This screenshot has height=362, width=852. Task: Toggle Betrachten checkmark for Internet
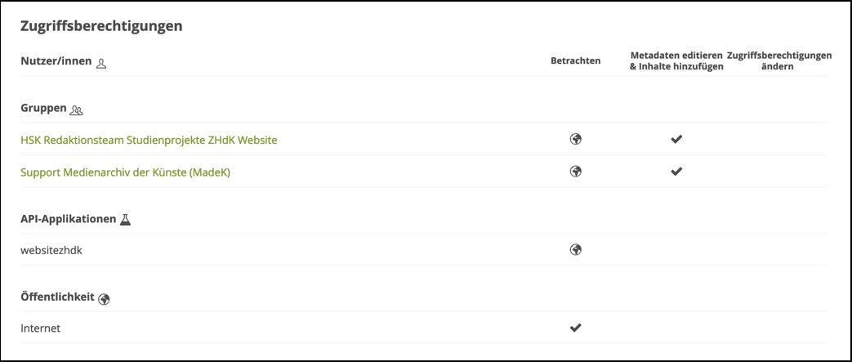[575, 328]
